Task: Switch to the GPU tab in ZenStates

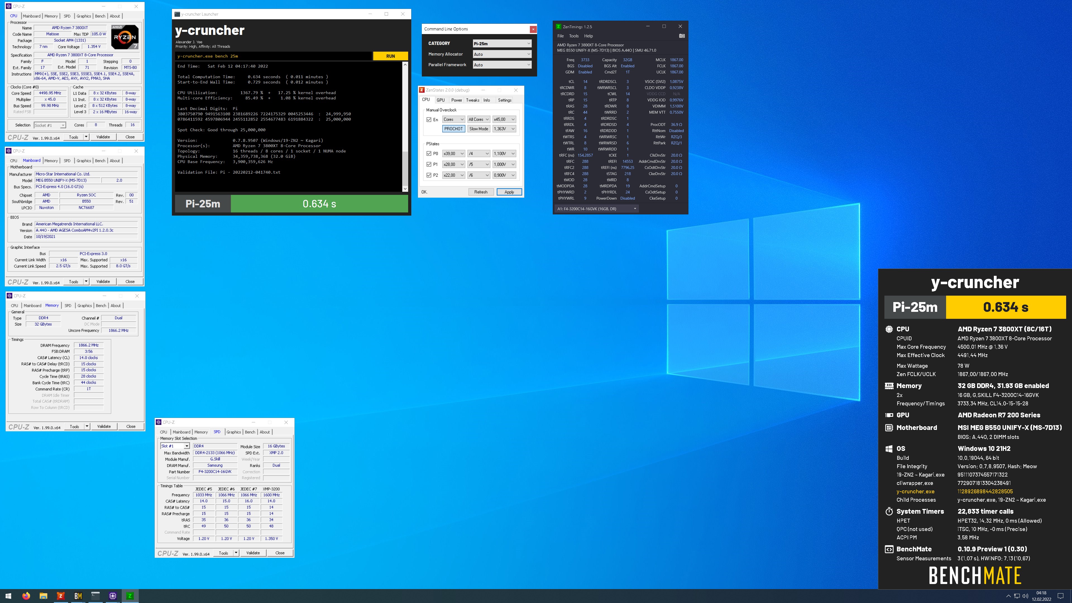Action: coord(440,100)
